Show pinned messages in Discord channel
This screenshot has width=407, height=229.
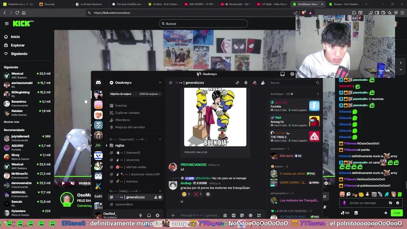(x=254, y=83)
